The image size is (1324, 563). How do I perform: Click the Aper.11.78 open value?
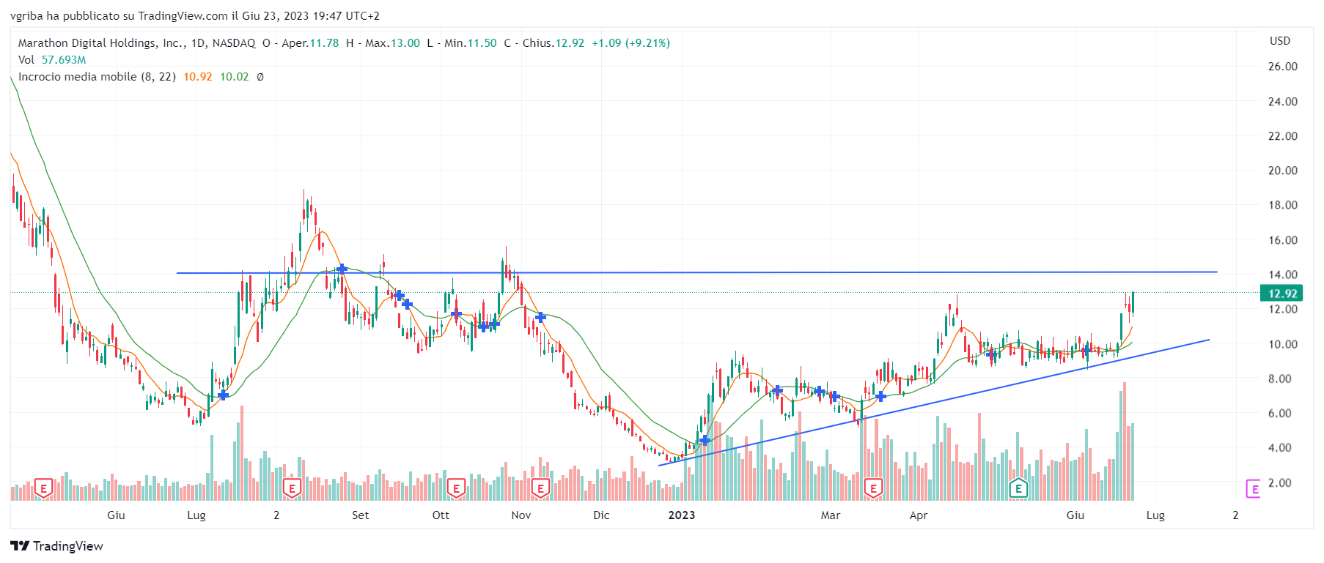310,43
